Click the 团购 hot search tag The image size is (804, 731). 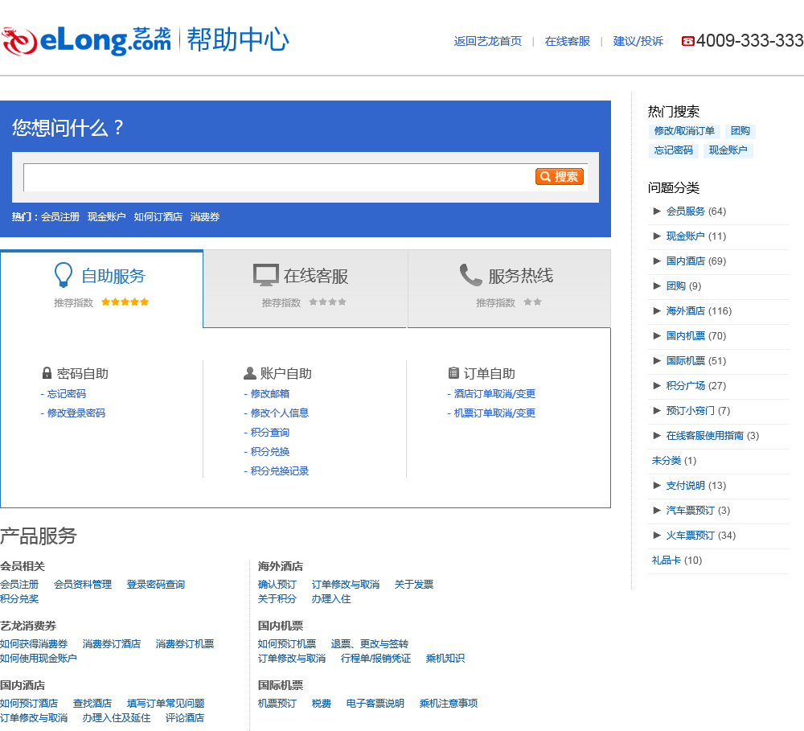pyautogui.click(x=740, y=131)
